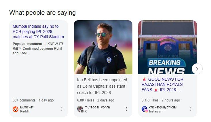Open the GOOD NEWS FOR RAJASTHAN ROYALS FANS link
Viewport: 211px width, 122px height.
tap(162, 84)
